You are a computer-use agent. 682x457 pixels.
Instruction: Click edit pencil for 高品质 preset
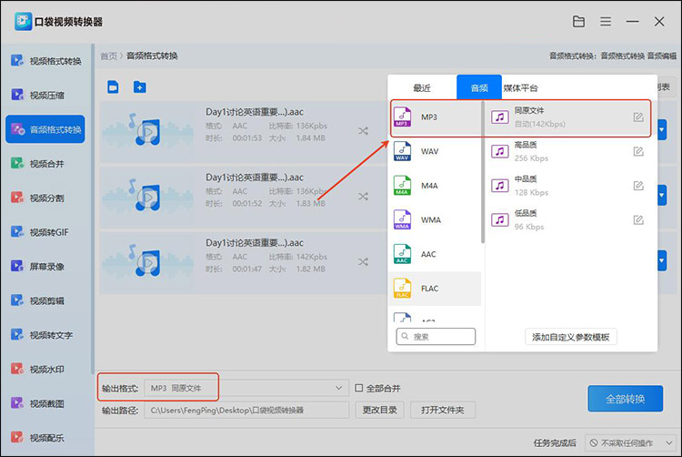pos(638,151)
